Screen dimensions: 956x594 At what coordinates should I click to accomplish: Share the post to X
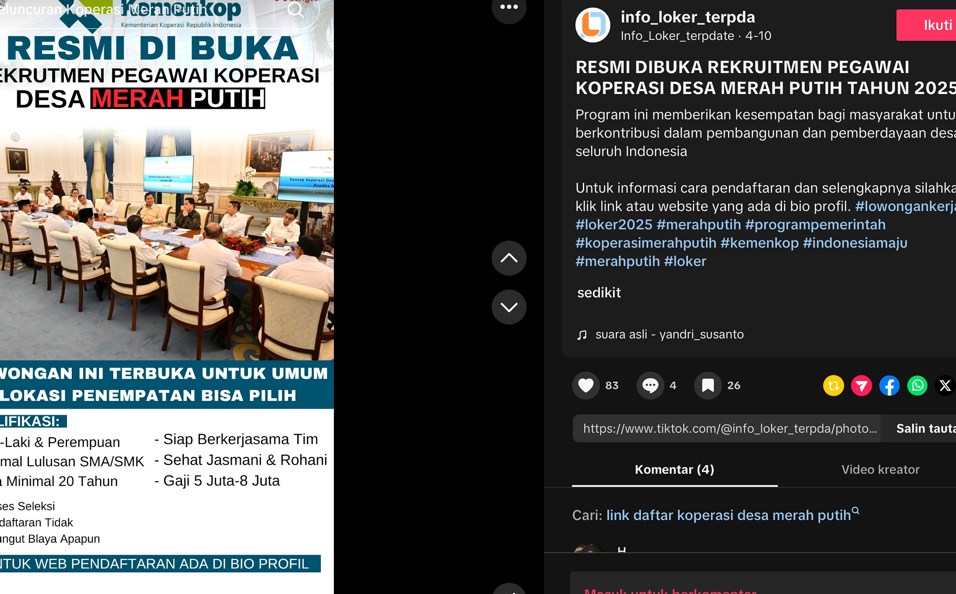[x=945, y=385]
